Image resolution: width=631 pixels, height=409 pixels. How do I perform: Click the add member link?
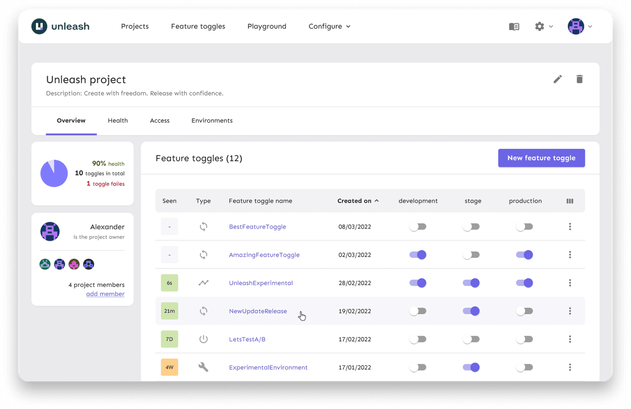click(105, 294)
